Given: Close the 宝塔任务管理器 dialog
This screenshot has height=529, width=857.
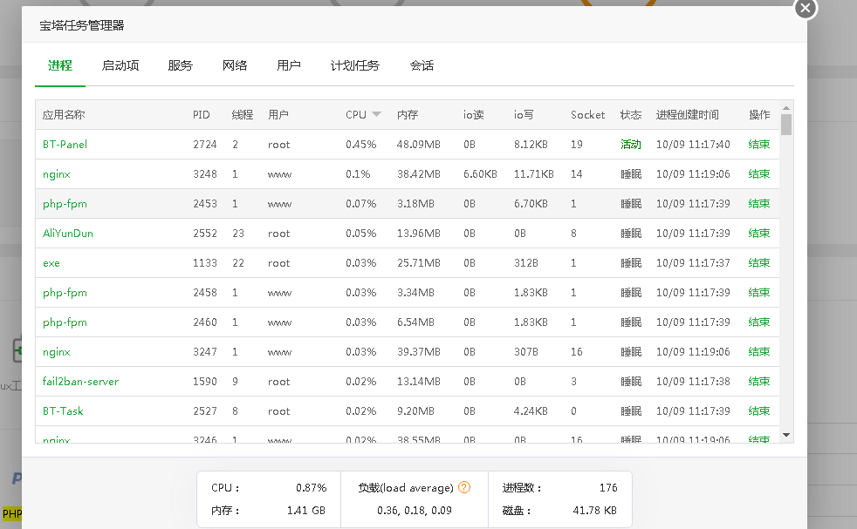Looking at the screenshot, I should click(805, 8).
